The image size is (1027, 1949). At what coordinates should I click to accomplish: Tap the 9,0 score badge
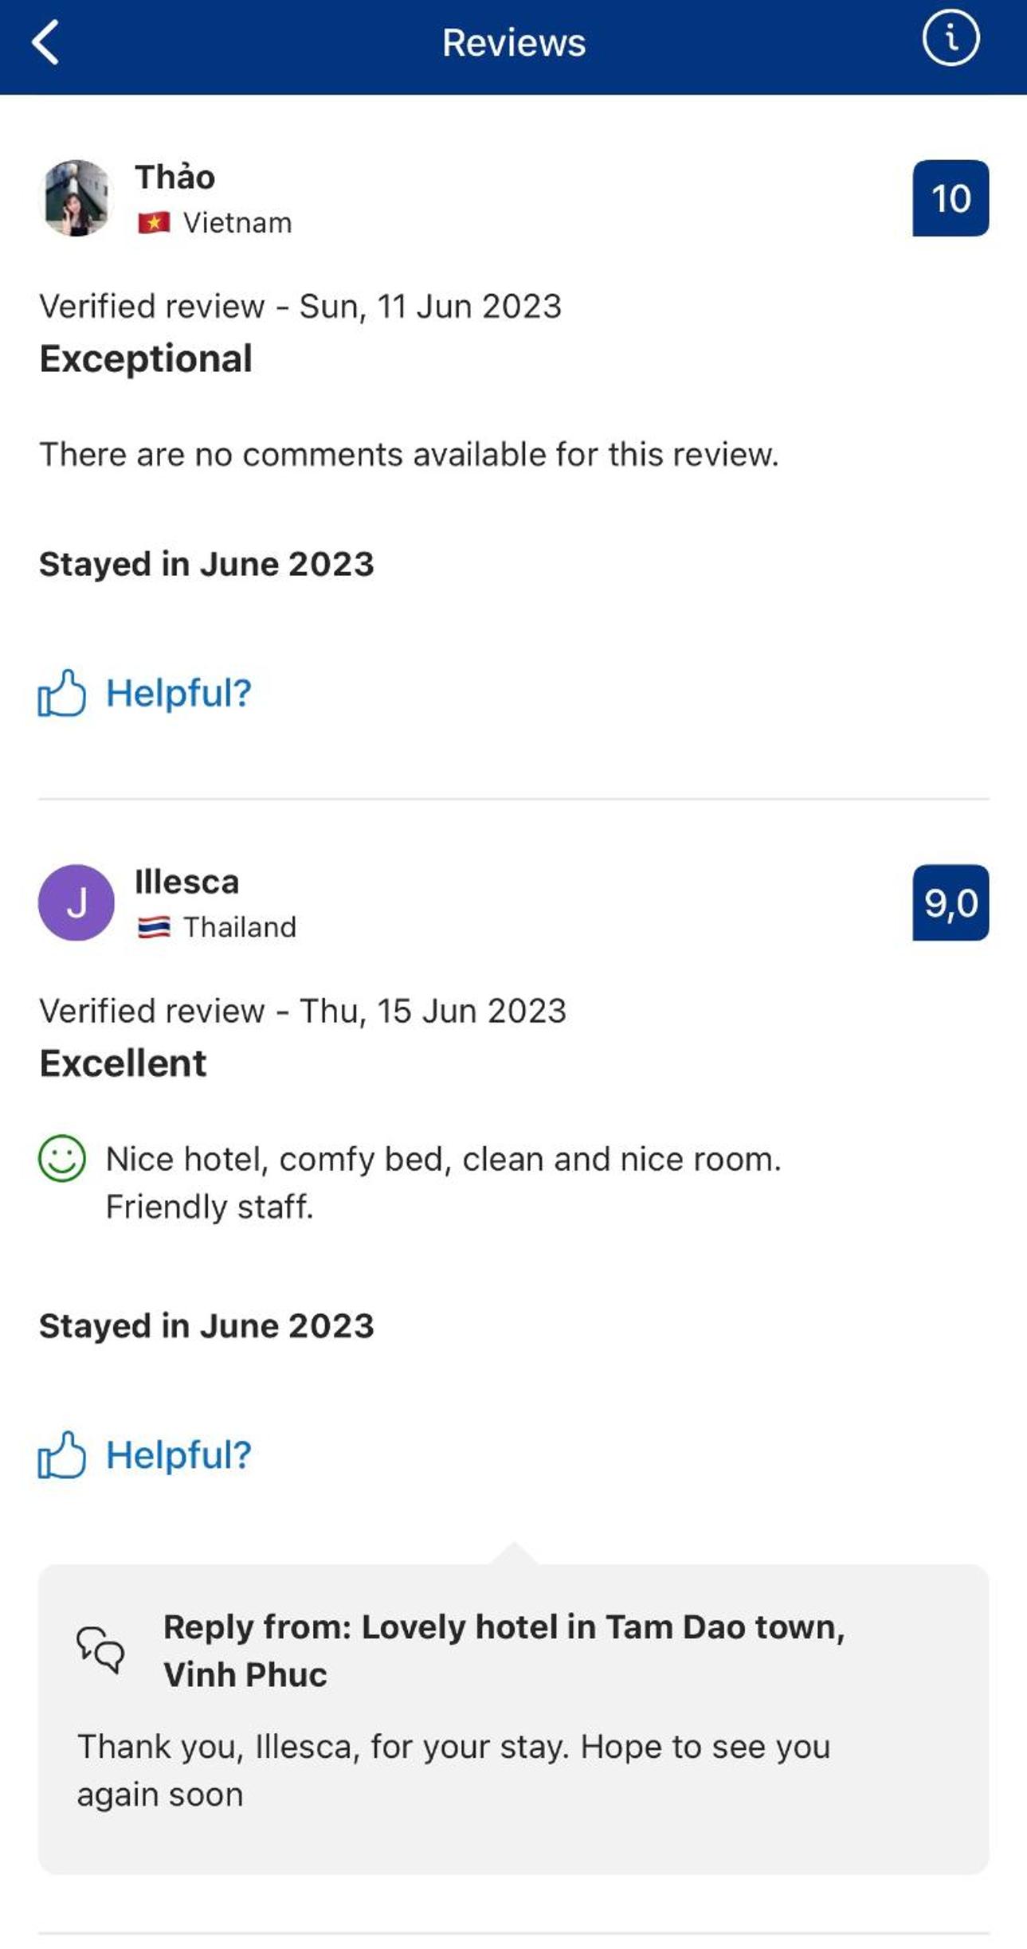point(950,902)
